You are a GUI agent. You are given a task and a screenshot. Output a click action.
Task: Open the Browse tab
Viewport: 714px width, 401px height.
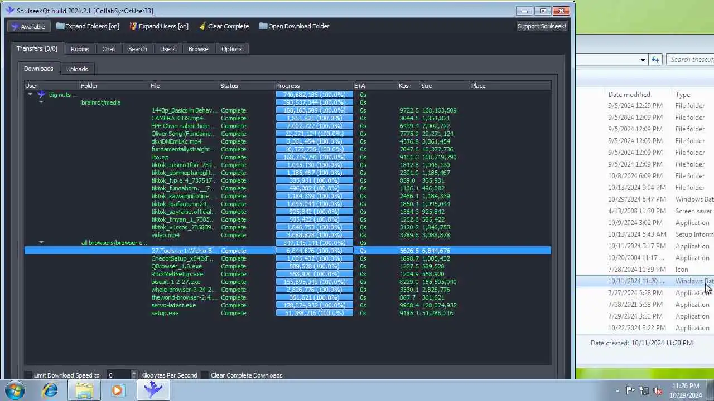[198, 49]
